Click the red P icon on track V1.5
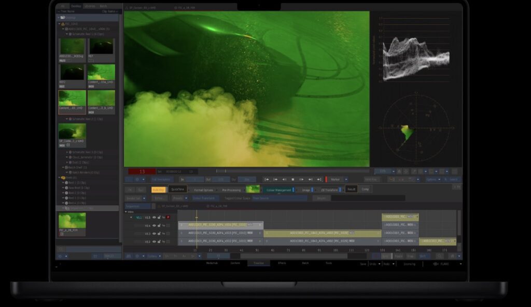Image resolution: width=531 pixels, height=307 pixels. click(x=168, y=218)
